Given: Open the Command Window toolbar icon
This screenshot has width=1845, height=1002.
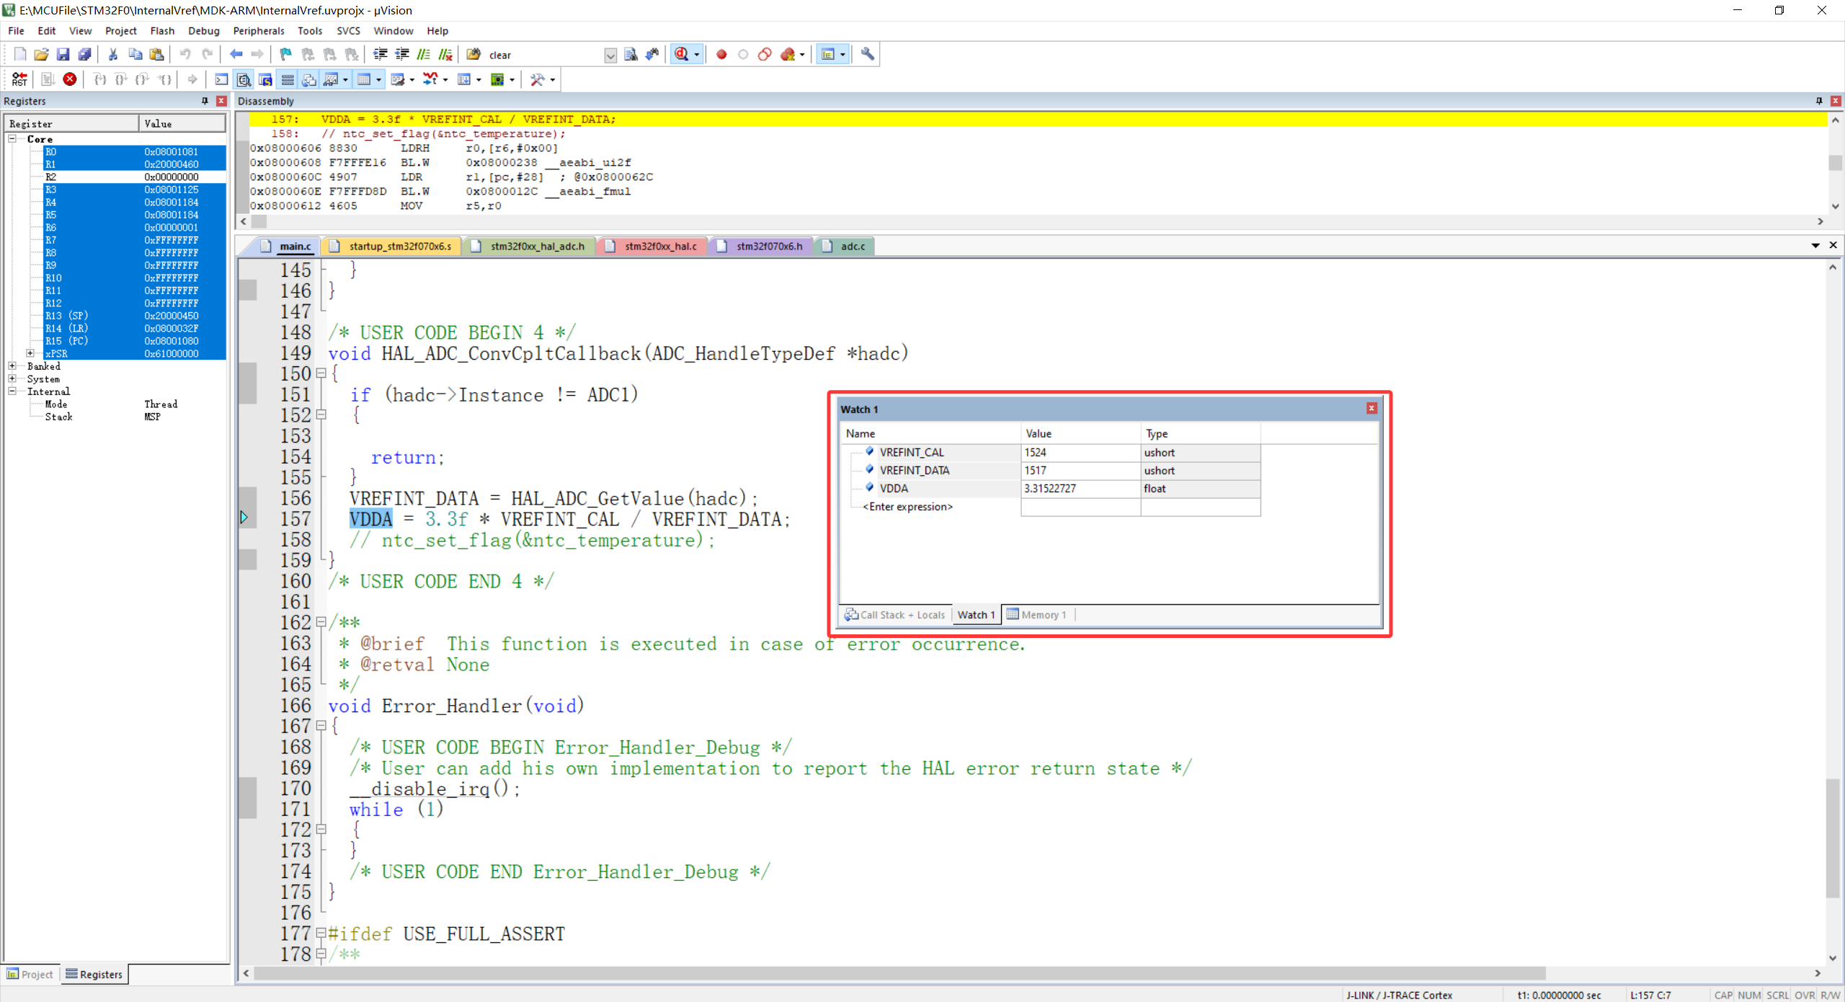Looking at the screenshot, I should (222, 79).
